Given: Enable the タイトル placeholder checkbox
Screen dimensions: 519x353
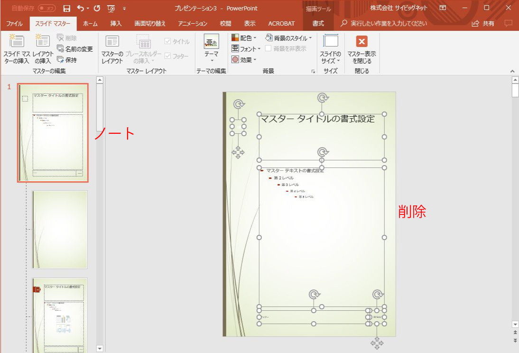Looking at the screenshot, I should pyautogui.click(x=168, y=40).
